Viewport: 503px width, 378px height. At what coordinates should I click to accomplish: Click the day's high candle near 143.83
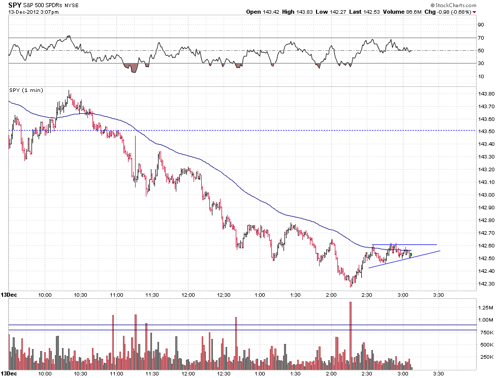pyautogui.click(x=69, y=94)
